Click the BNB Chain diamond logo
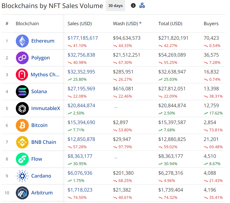The width and height of the screenshot is (230, 203). pos(22,142)
